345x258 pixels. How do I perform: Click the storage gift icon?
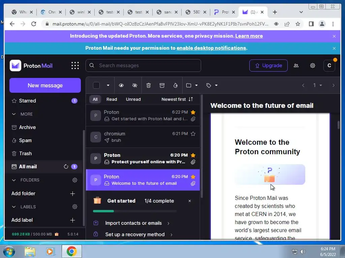[x=57, y=234]
